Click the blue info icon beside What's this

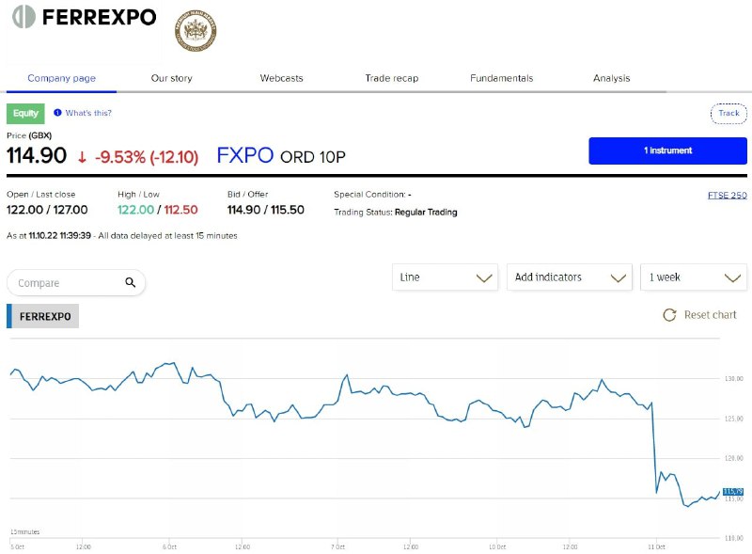point(57,113)
